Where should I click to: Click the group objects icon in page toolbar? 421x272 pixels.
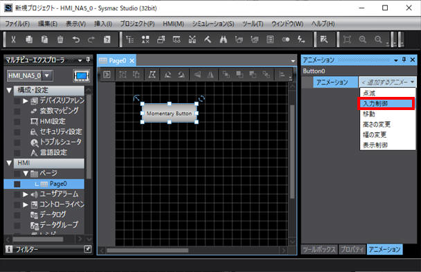point(123,74)
